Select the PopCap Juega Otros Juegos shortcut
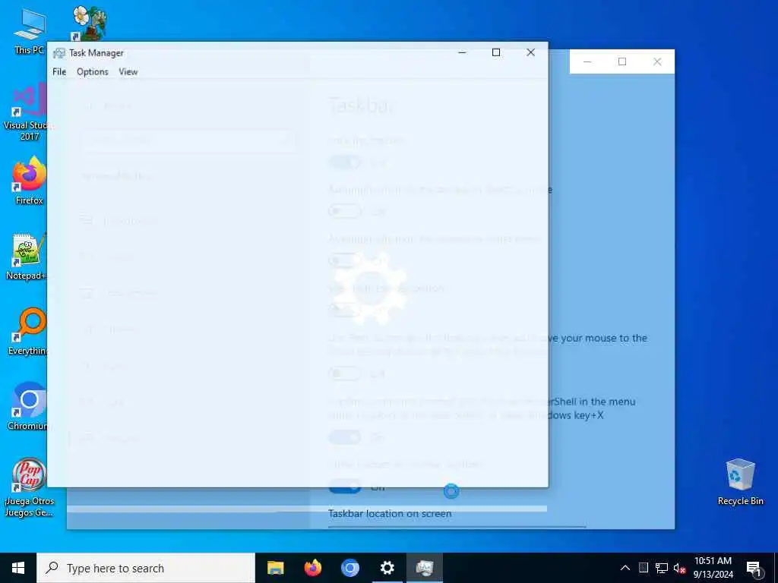This screenshot has height=583, width=778. tap(30, 488)
